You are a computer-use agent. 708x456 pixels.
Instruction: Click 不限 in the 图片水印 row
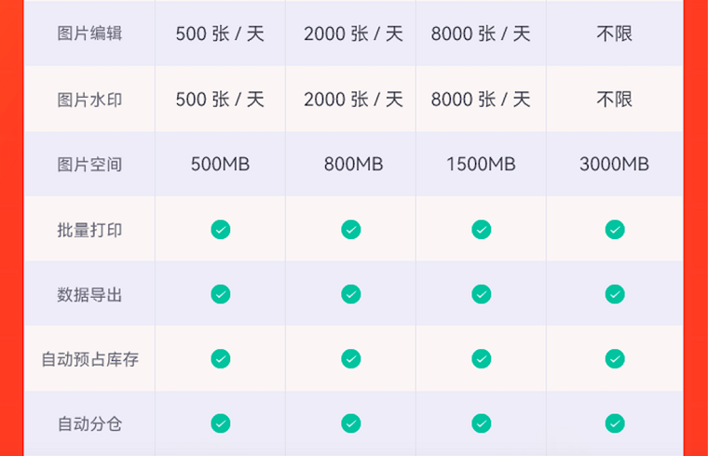coord(614,100)
